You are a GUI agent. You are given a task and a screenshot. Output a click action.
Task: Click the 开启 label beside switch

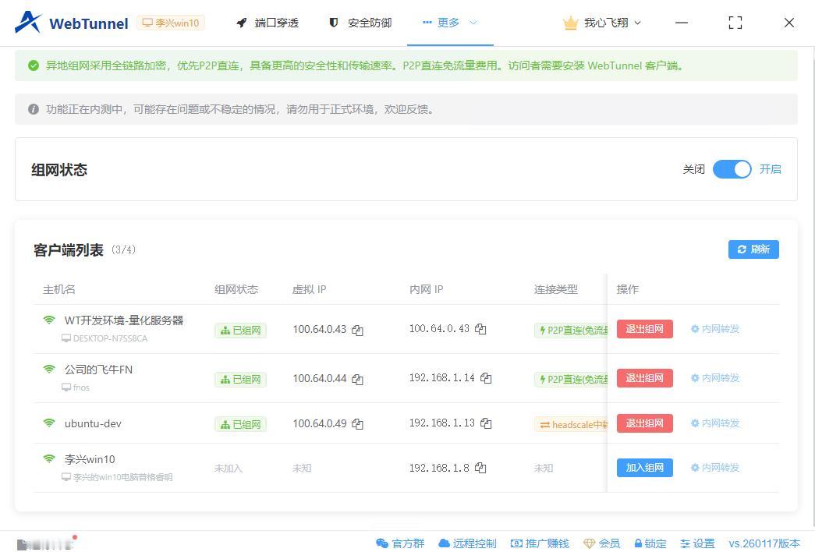pyautogui.click(x=771, y=169)
